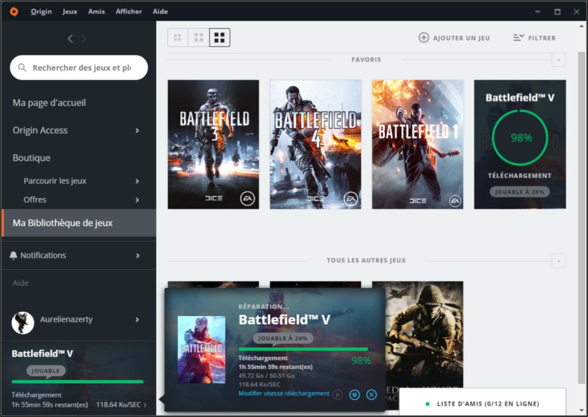588x417 pixels.
Task: Open the Battlefield 1 game tile
Action: click(x=417, y=144)
